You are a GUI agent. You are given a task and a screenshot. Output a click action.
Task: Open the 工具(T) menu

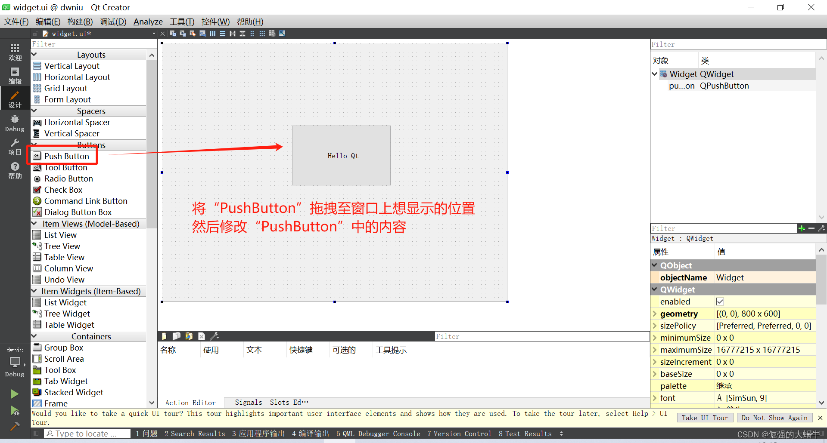[181, 22]
